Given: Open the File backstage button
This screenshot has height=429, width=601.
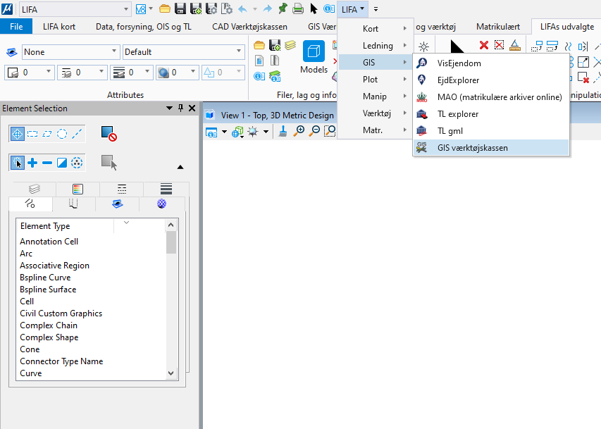Looking at the screenshot, I should pos(16,27).
